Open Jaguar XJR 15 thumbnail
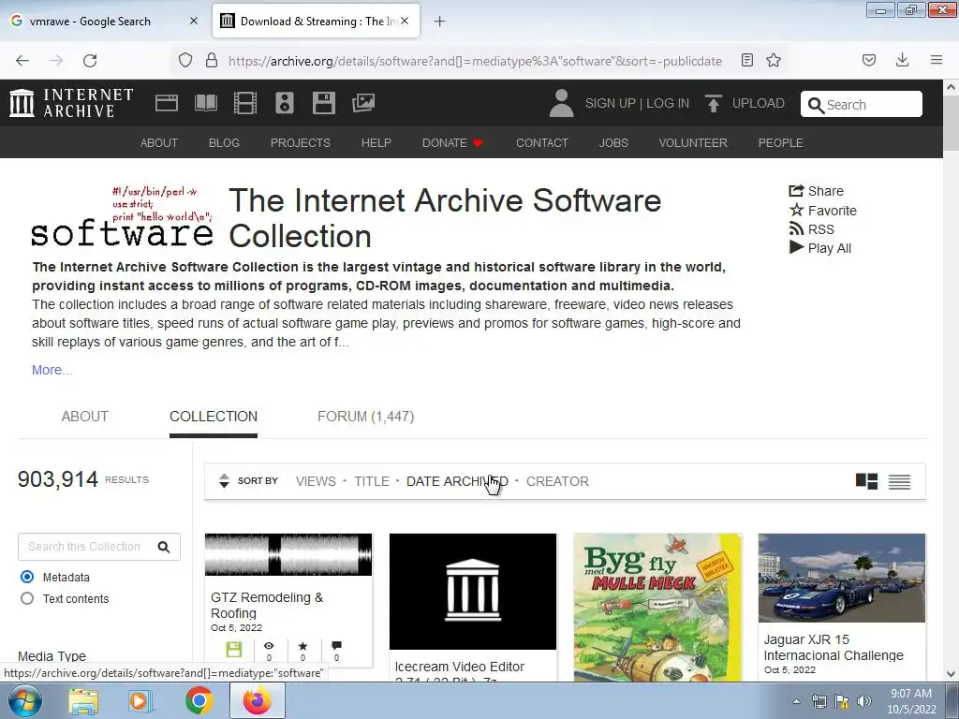This screenshot has width=959, height=719. [x=842, y=578]
